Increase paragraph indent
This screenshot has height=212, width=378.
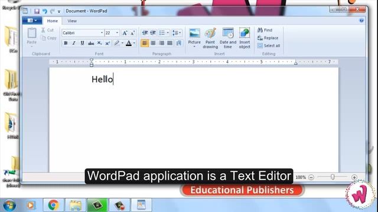tap(153, 33)
